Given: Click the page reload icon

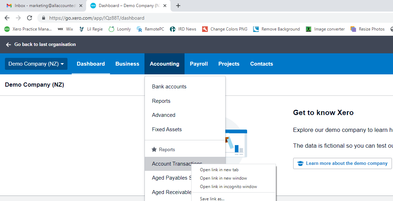Looking at the screenshot, I should 30,18.
